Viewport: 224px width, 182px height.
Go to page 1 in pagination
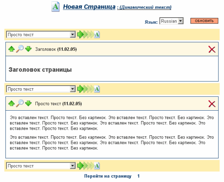coord(139,176)
